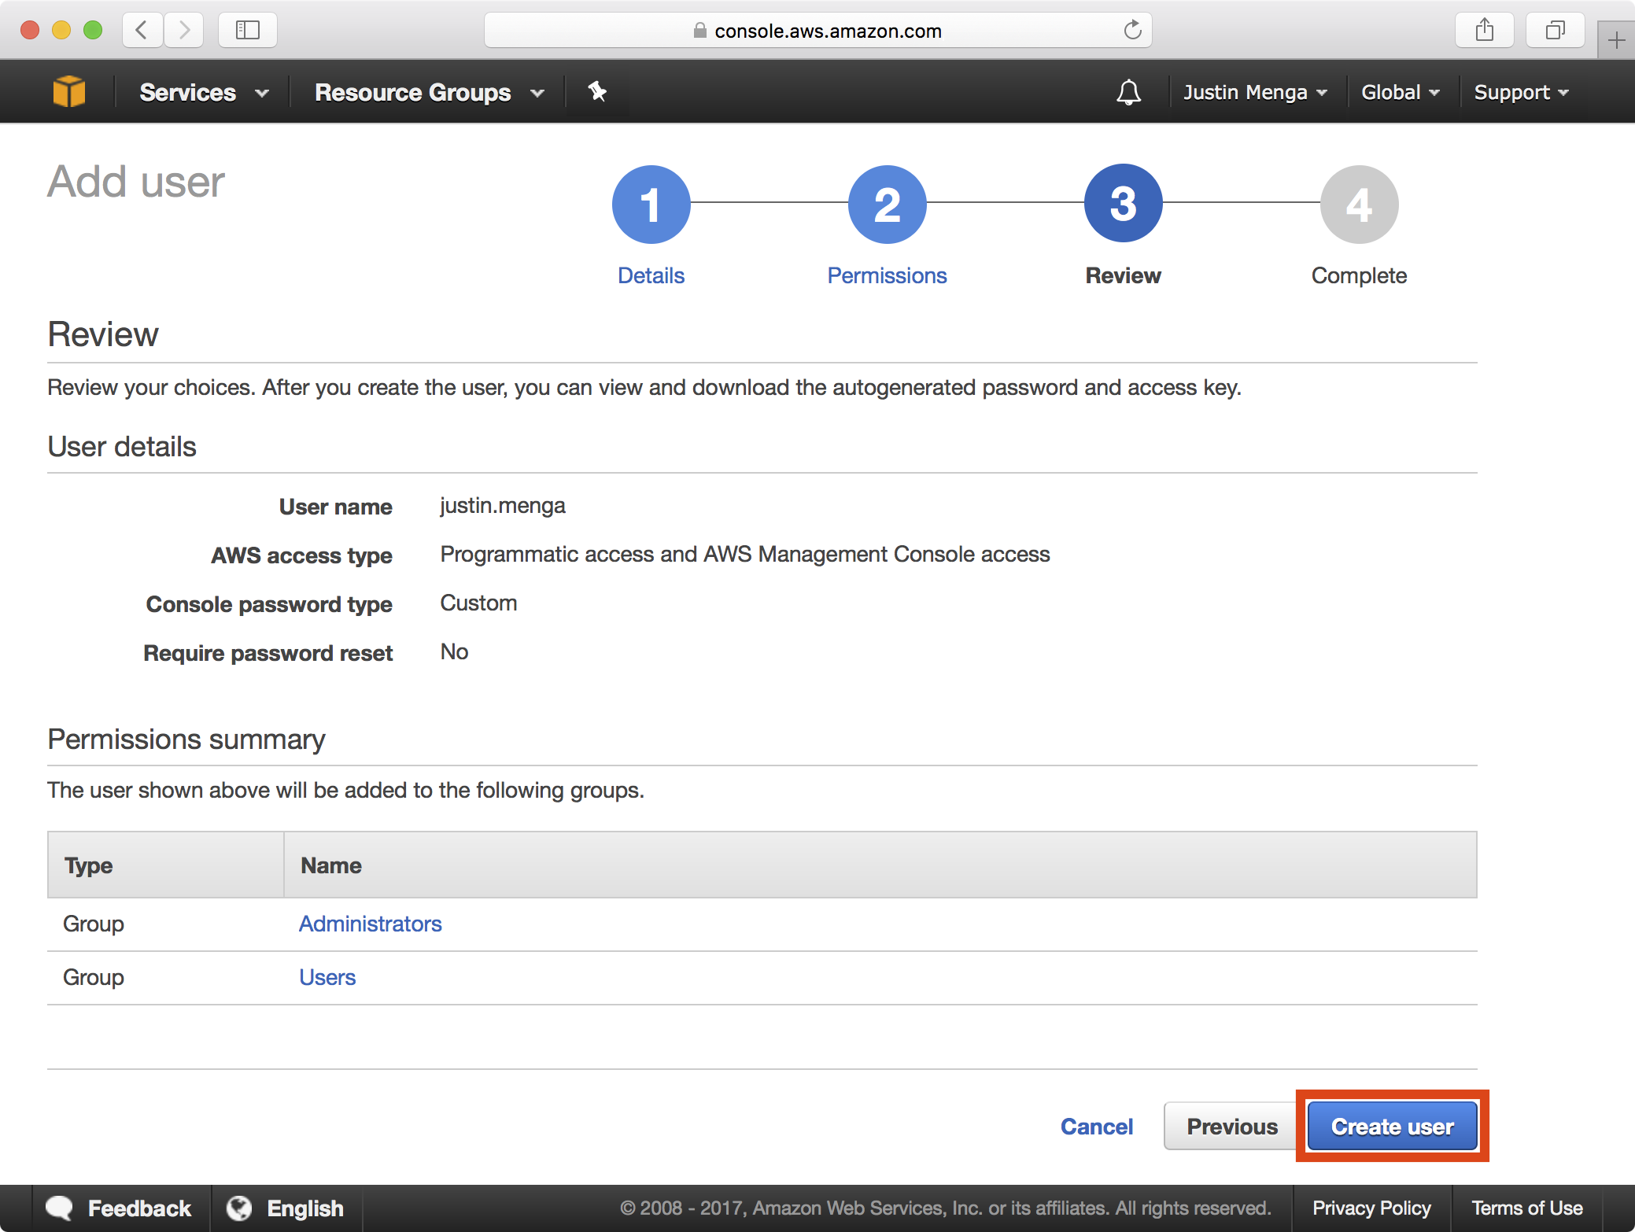
Task: Click the Feedback footer button
Action: pyautogui.click(x=119, y=1208)
